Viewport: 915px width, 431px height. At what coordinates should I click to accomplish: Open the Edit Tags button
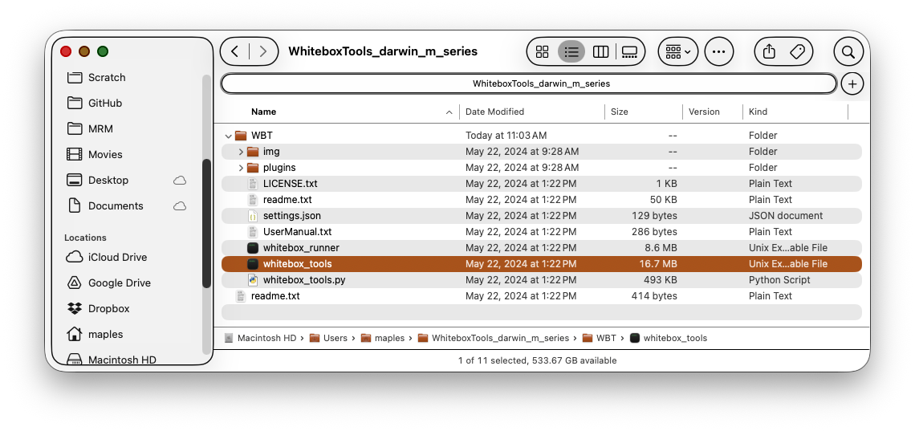[797, 52]
